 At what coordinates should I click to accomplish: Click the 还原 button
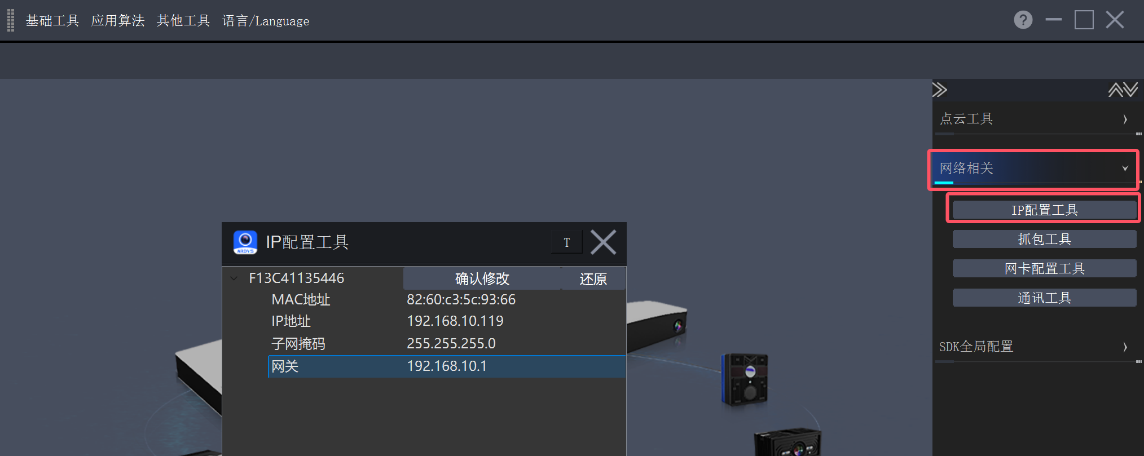(593, 278)
